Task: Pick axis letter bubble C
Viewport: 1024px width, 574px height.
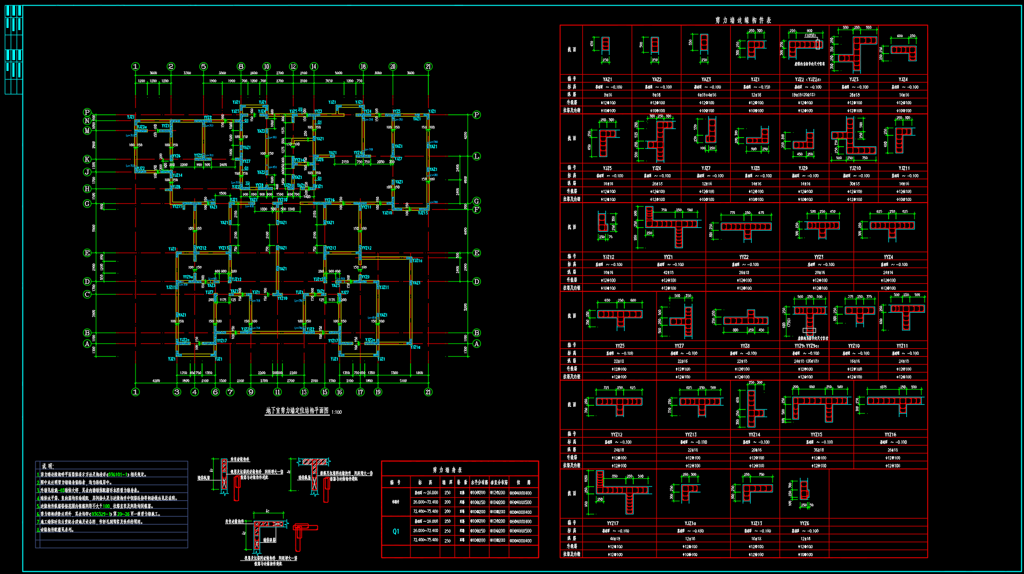Action: [87, 294]
